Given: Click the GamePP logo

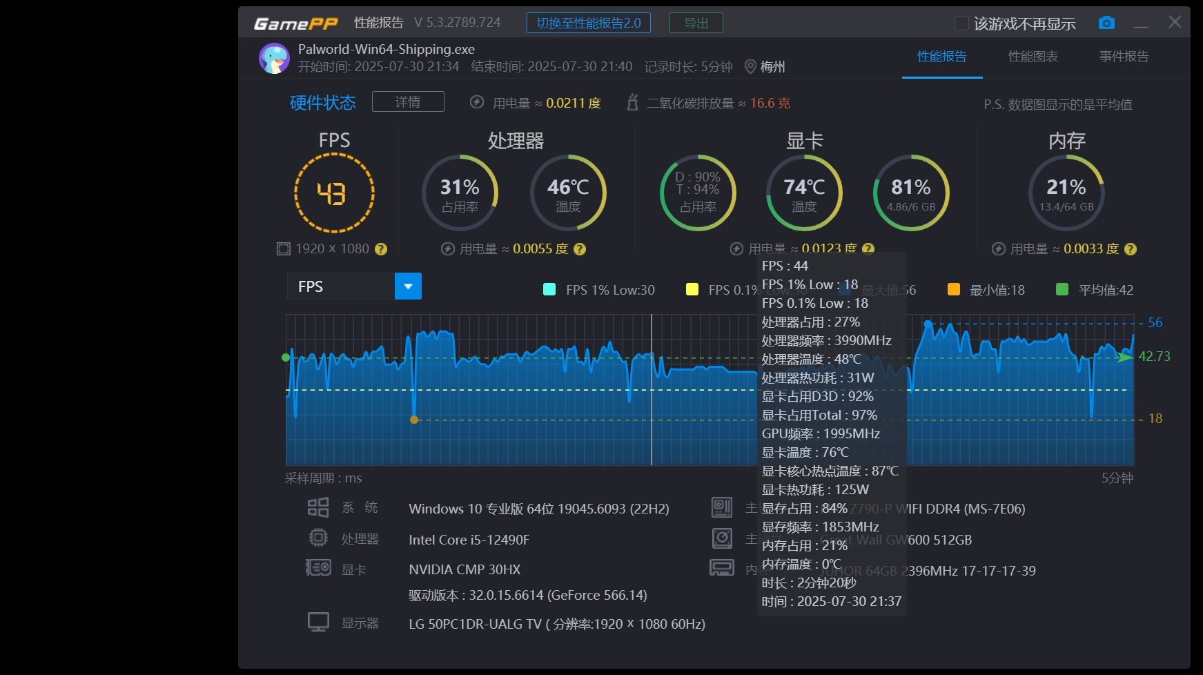Looking at the screenshot, I should [296, 23].
